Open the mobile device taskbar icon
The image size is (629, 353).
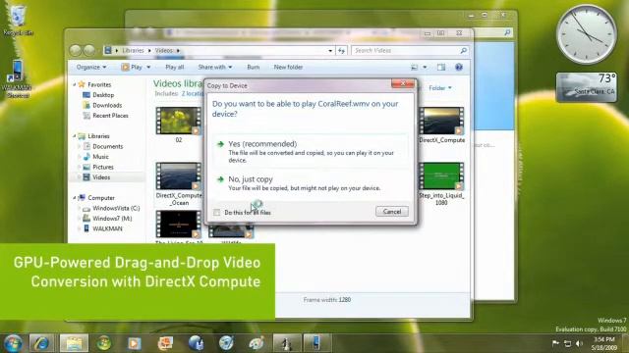click(316, 343)
